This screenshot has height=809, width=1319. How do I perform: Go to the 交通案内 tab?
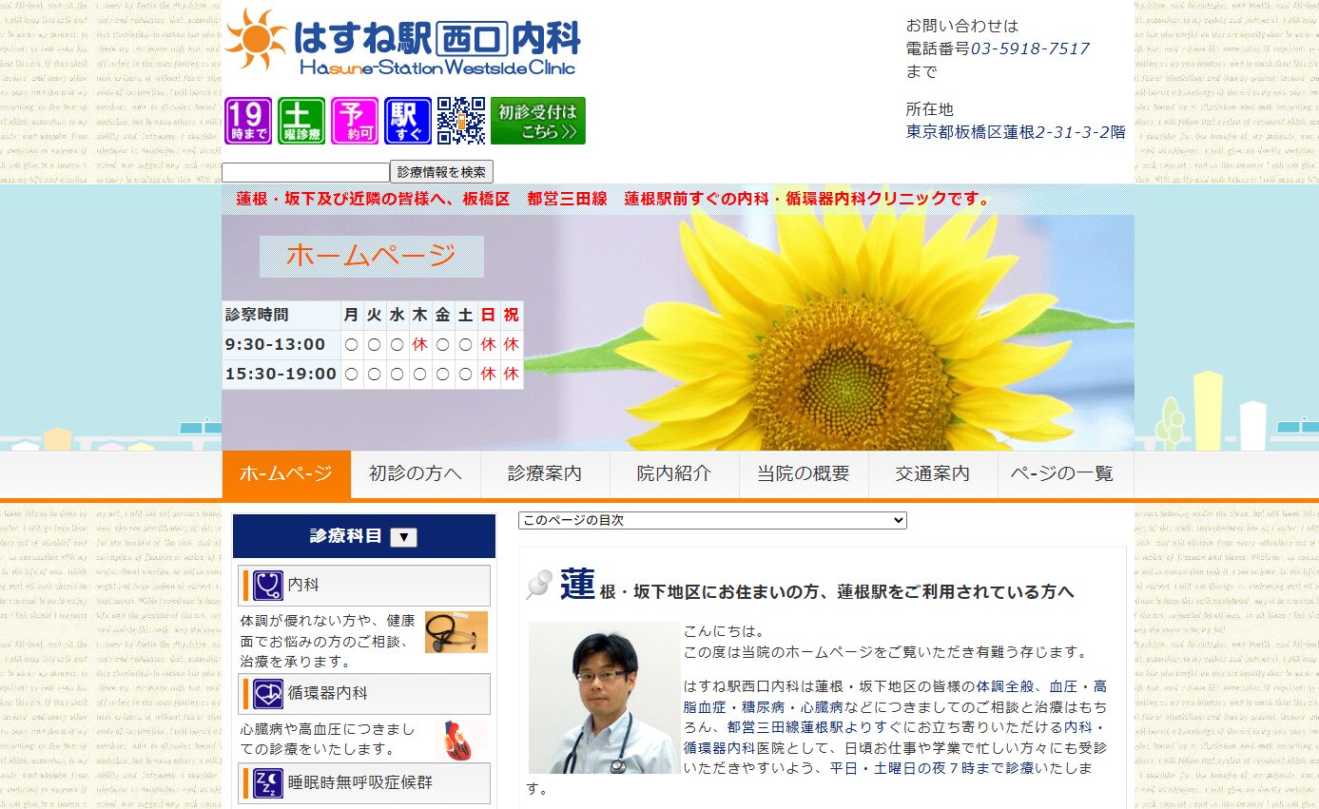(x=933, y=473)
